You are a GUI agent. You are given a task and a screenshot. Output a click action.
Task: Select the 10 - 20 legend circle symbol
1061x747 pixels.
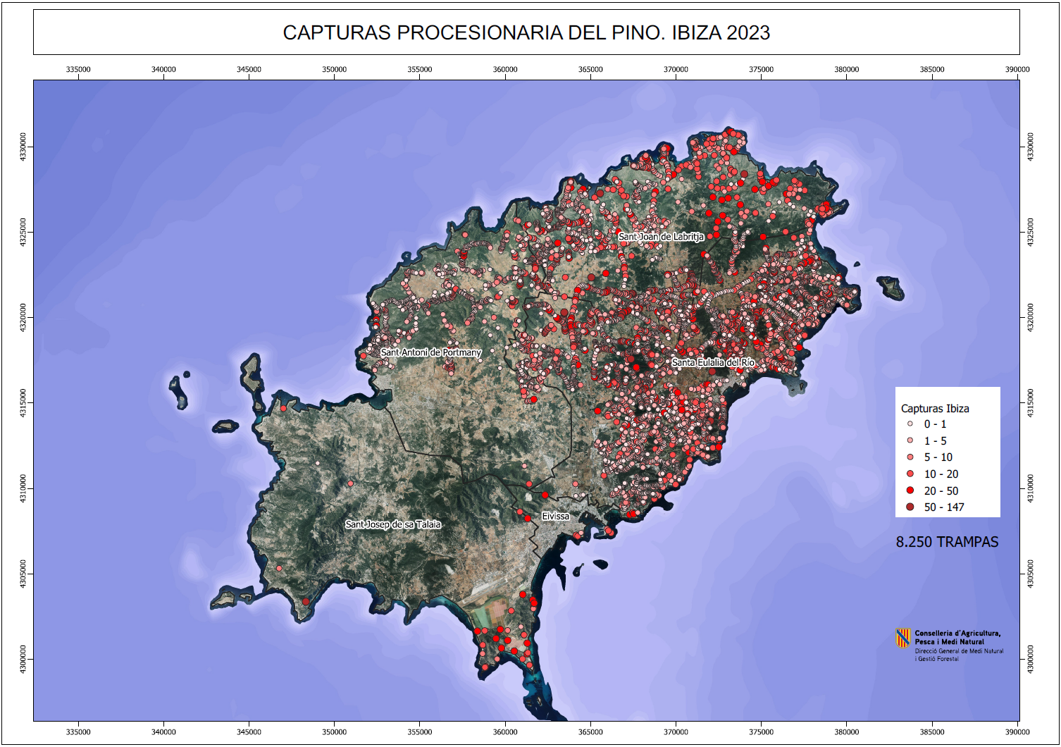coord(910,474)
